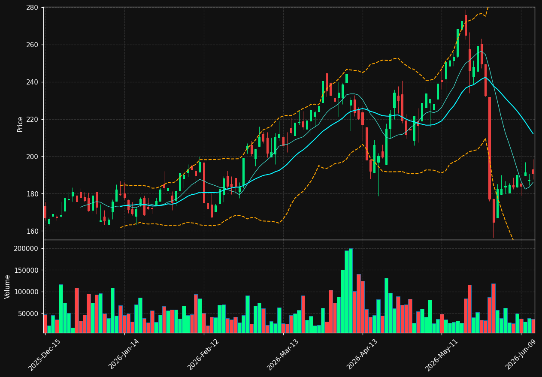Click the 180 price tick label

tap(33, 194)
